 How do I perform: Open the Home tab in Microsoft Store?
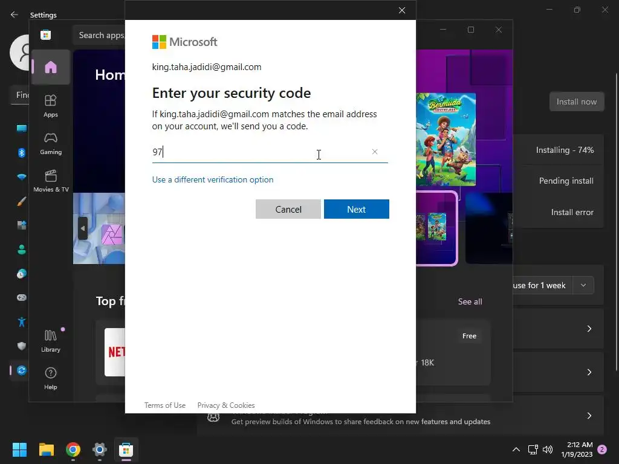click(x=51, y=67)
